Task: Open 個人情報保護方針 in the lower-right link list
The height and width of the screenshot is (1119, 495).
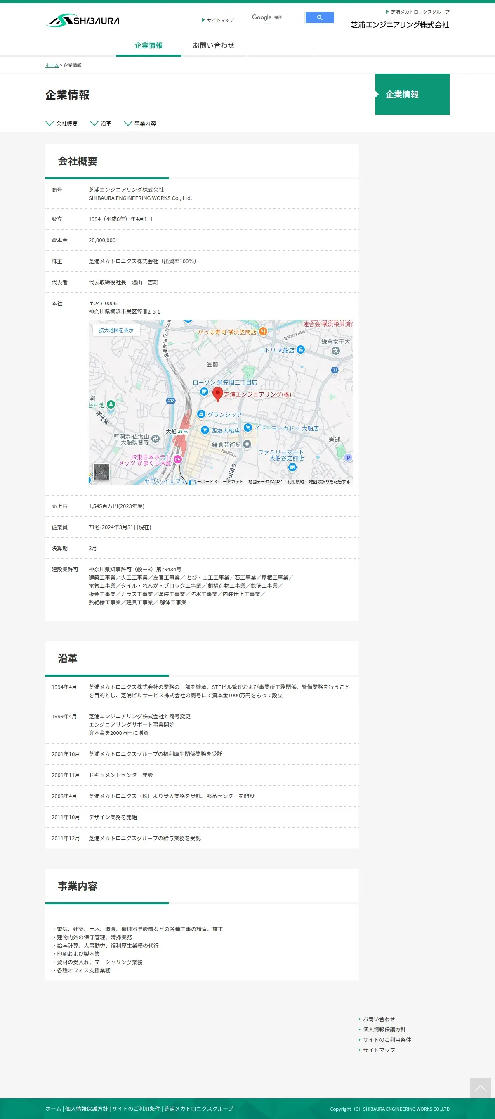Action: coord(384,1029)
